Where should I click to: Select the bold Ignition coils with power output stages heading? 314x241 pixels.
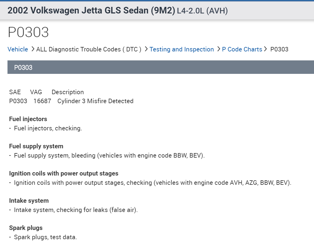(x=64, y=173)
